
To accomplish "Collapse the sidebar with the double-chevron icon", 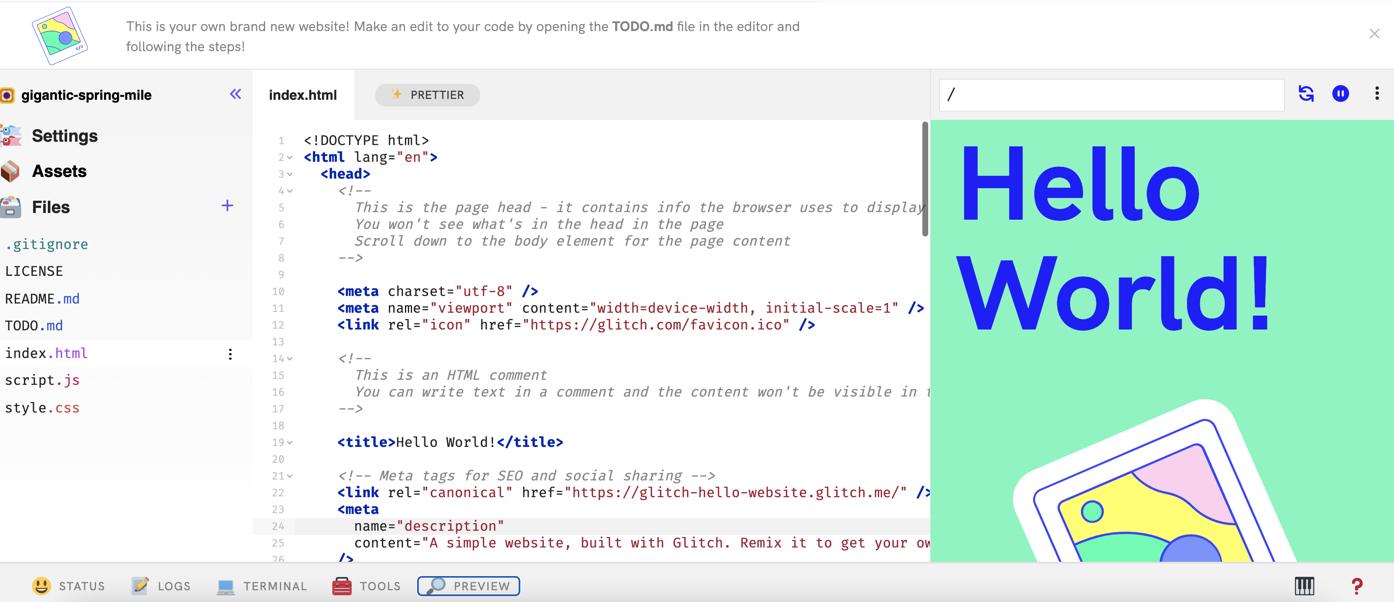I will pyautogui.click(x=235, y=95).
